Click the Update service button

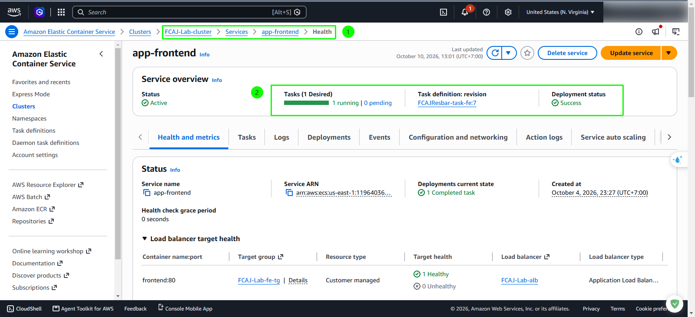click(x=631, y=53)
